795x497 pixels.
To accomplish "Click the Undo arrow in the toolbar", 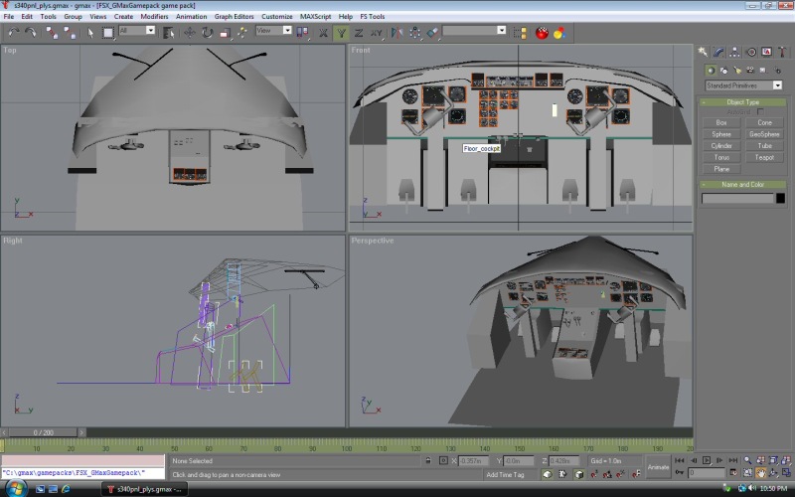I will point(13,32).
